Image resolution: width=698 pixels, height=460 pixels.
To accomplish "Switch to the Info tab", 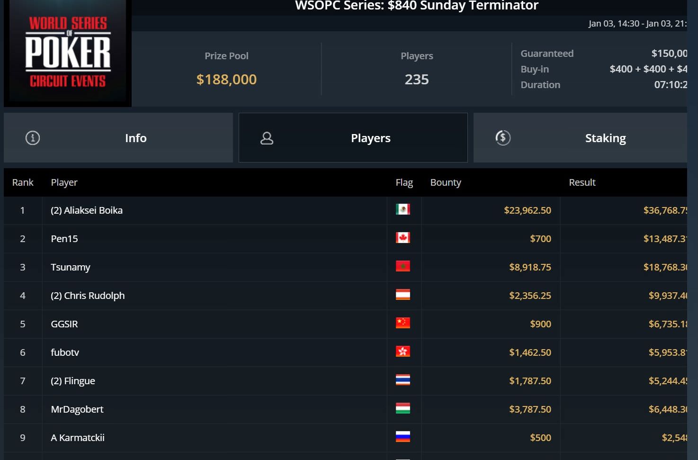I will click(x=118, y=138).
